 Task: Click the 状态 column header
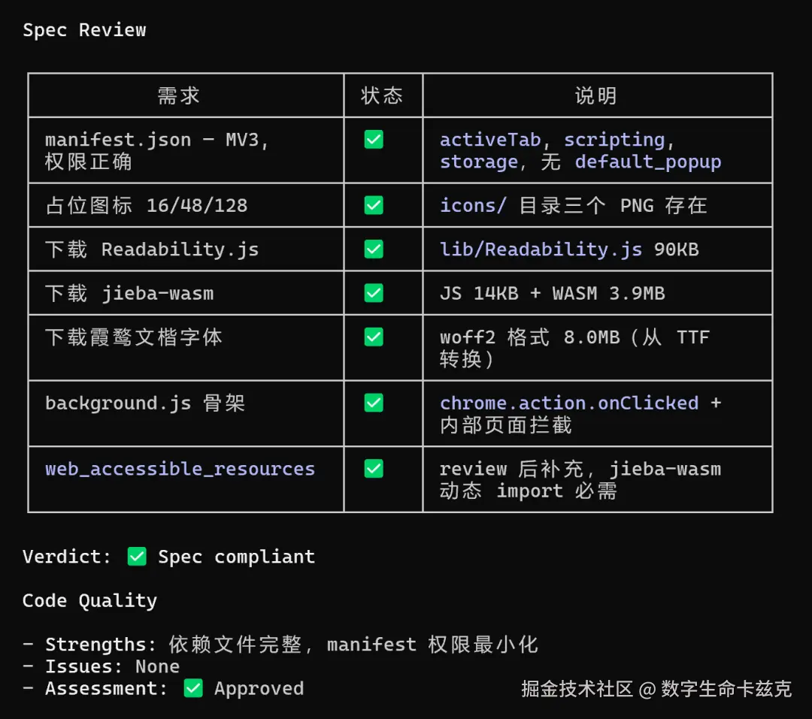[x=382, y=95]
